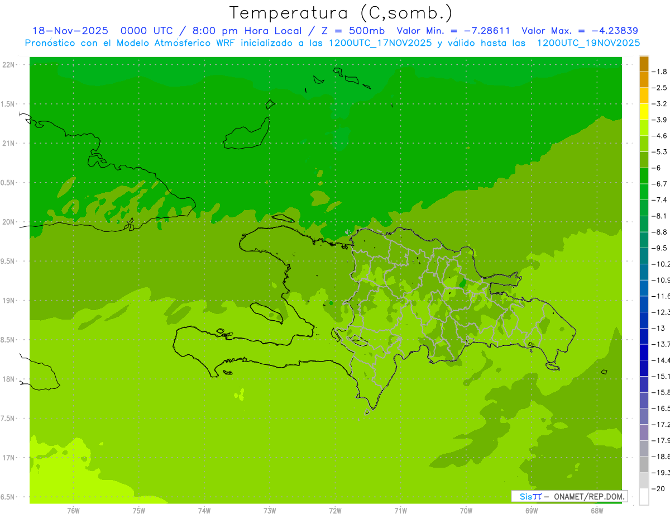670x518 pixels.
Task: Click the 68W longitude label
Action: coord(597,511)
